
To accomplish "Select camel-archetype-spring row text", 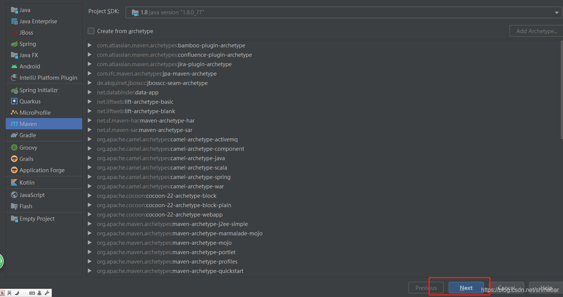I will [x=164, y=177].
